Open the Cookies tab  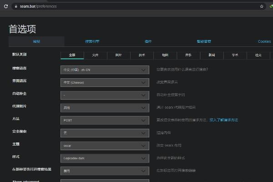[x=264, y=41]
